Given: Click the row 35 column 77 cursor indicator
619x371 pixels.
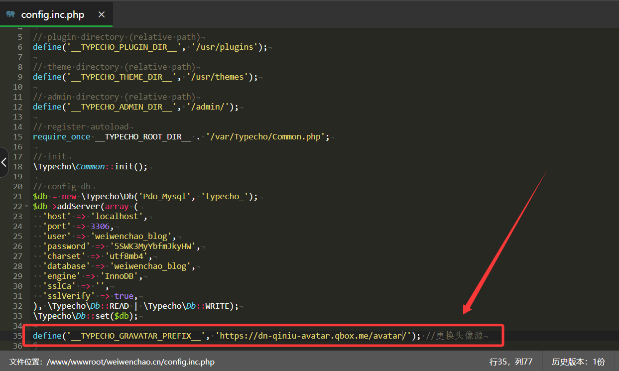Looking at the screenshot, I should 511,362.
